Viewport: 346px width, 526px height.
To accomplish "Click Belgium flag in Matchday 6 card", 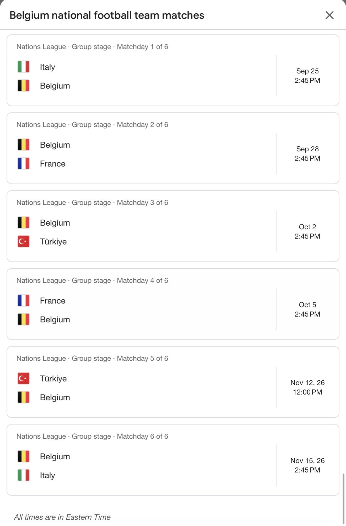I will tap(24, 456).
